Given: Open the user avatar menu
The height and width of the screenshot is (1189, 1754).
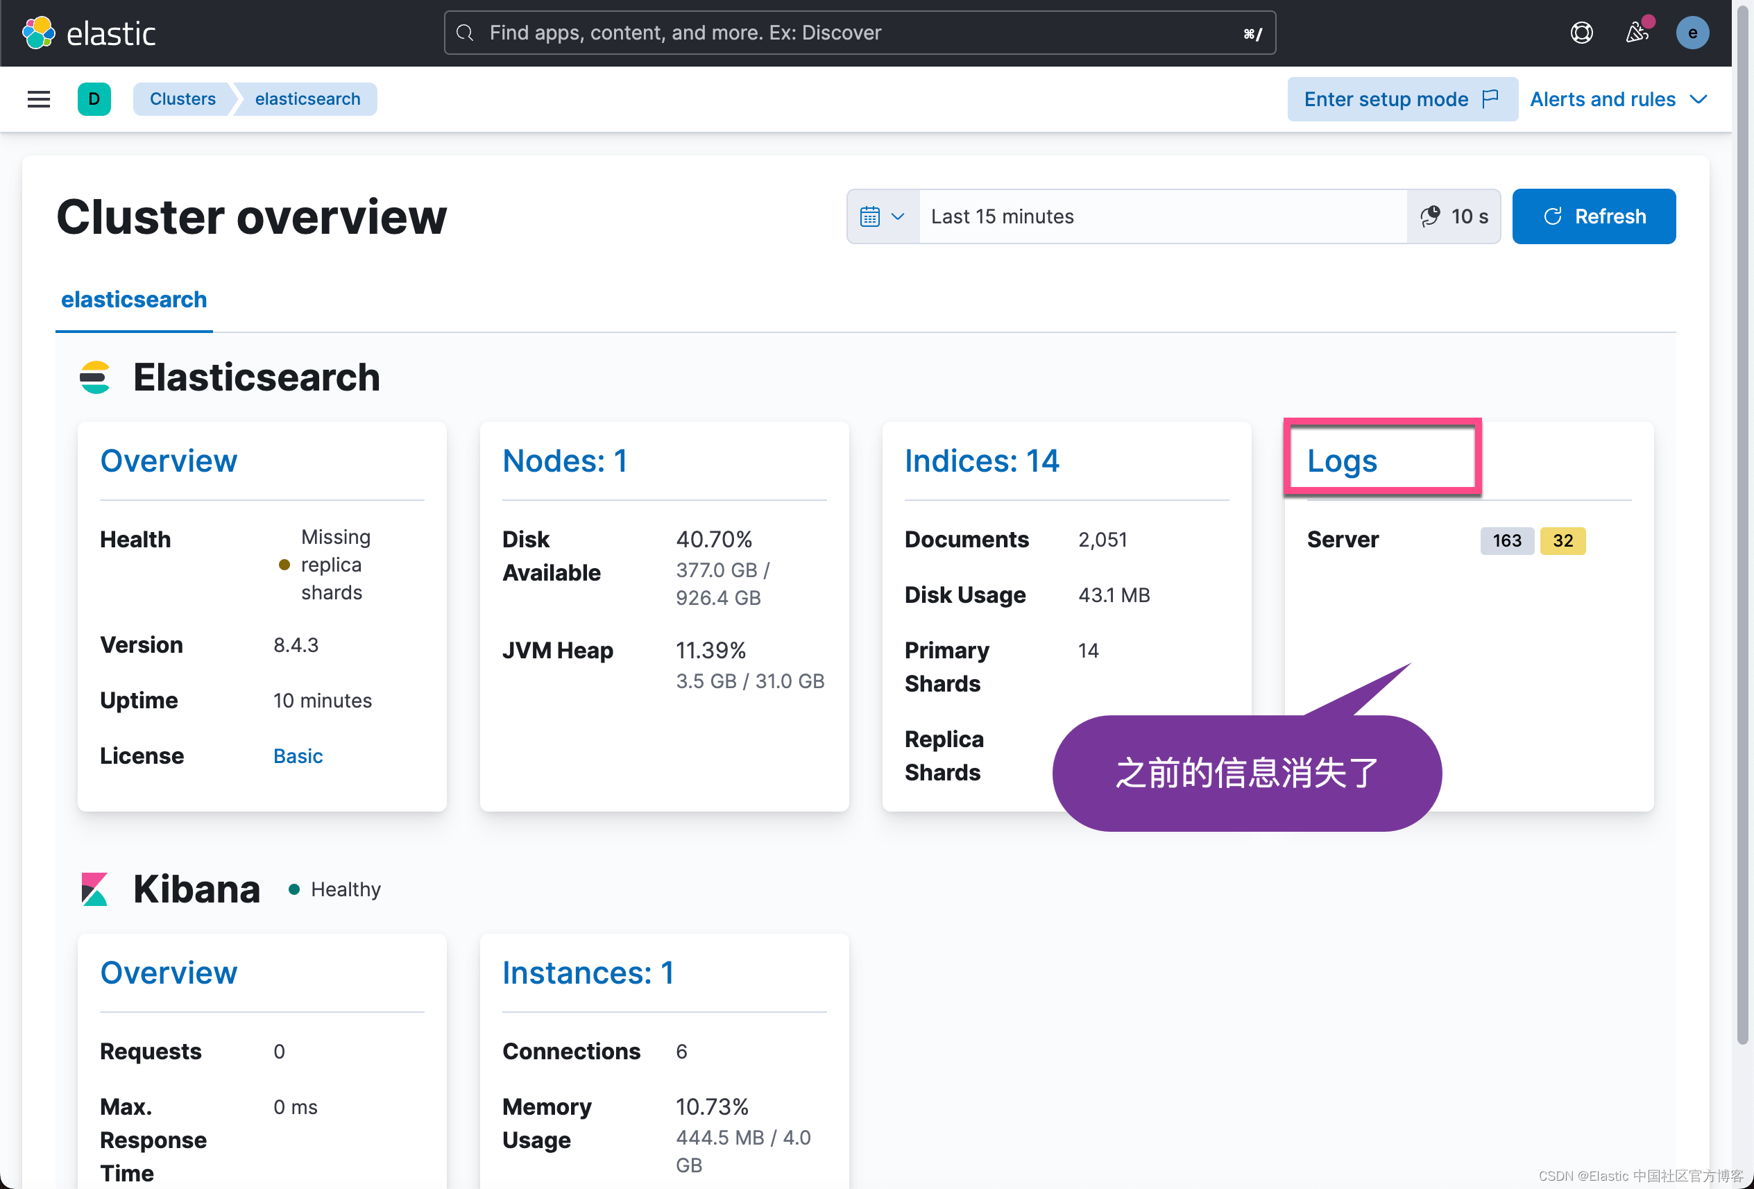Looking at the screenshot, I should (1693, 33).
